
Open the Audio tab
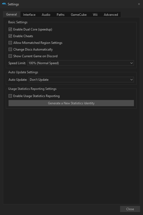click(x=46, y=14)
